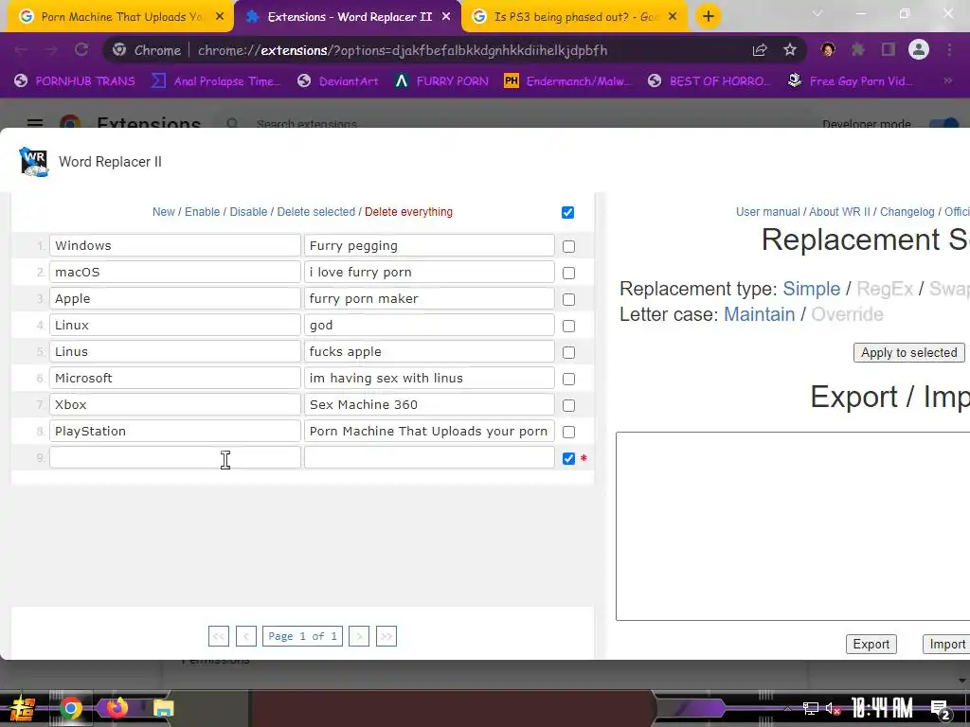
Task: Close the Extensions - Word Replacer II tab
Action: (x=446, y=17)
